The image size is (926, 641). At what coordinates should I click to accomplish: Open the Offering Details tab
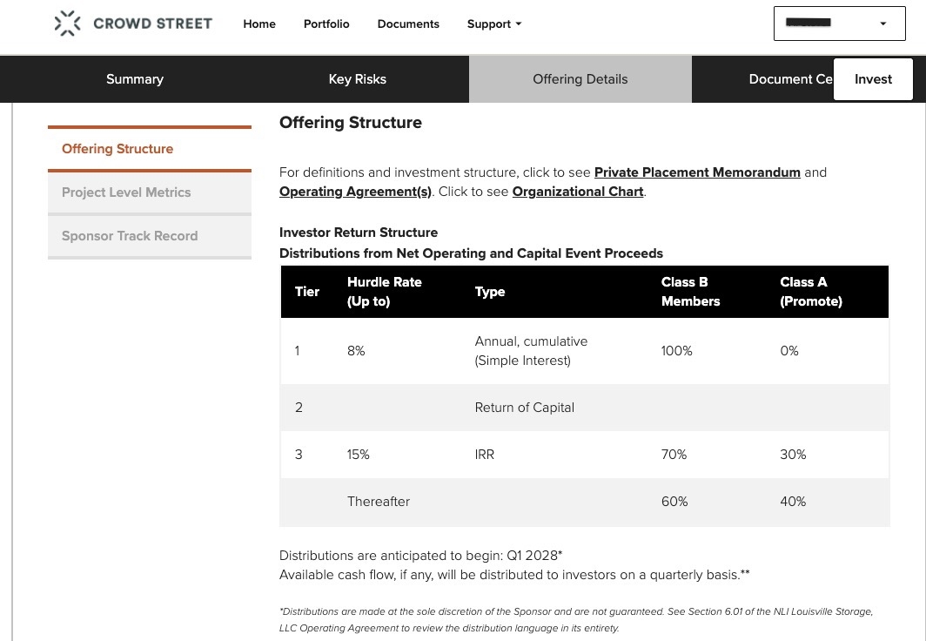tap(580, 79)
